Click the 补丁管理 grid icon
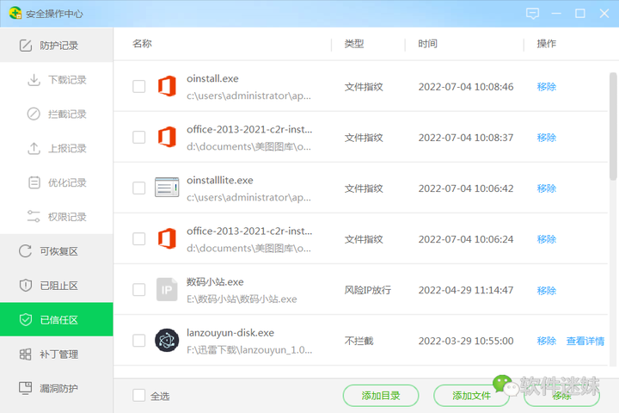619x413 pixels. pos(25,354)
